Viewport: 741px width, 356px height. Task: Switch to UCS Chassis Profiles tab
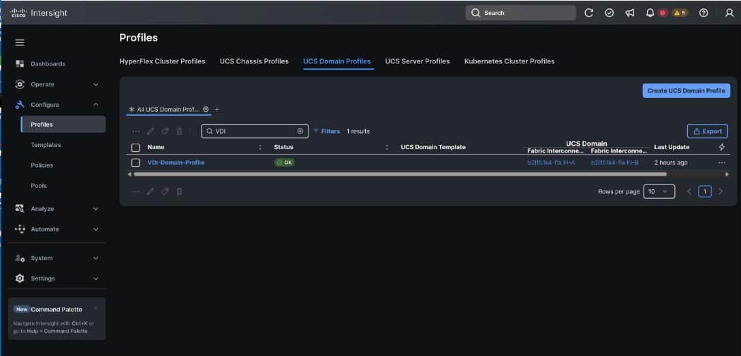pyautogui.click(x=254, y=61)
